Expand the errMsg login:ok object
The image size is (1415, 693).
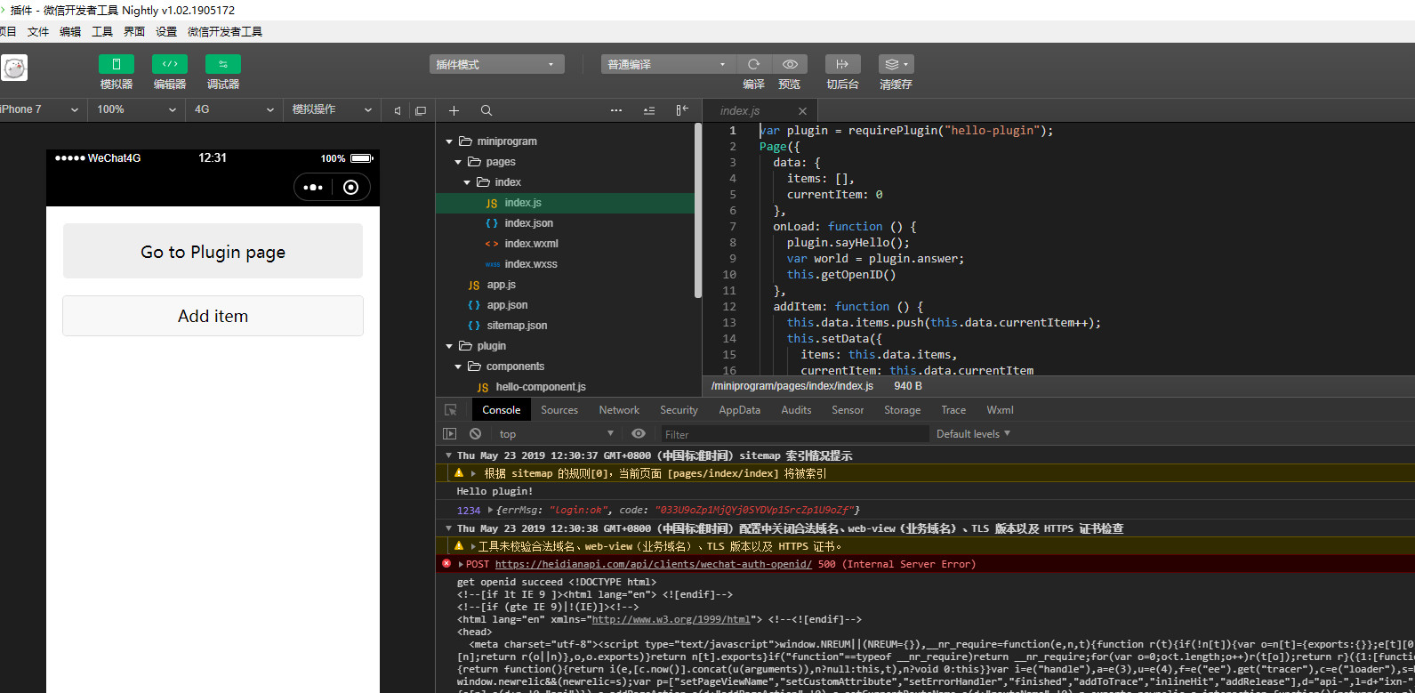click(490, 510)
